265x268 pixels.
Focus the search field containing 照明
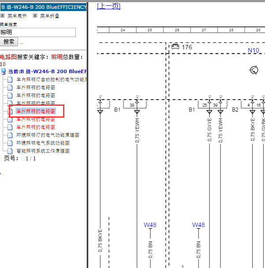click(x=38, y=32)
